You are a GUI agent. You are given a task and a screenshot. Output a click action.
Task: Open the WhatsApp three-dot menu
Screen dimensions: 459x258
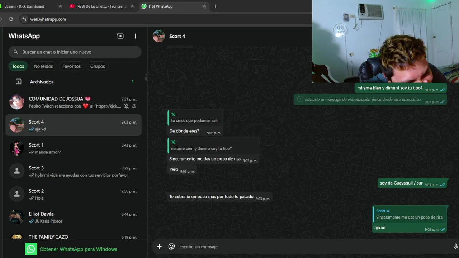[x=135, y=36]
